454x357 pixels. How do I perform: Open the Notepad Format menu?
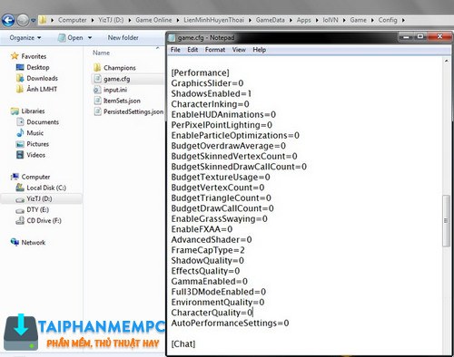[215, 50]
